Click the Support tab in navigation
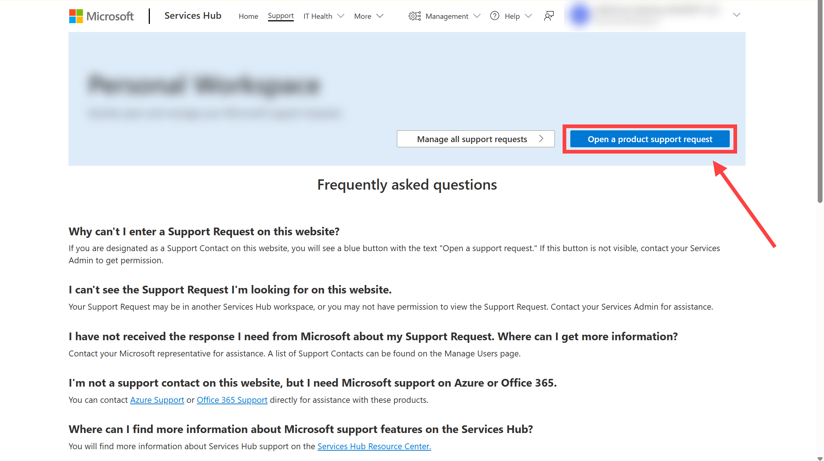 pos(281,16)
